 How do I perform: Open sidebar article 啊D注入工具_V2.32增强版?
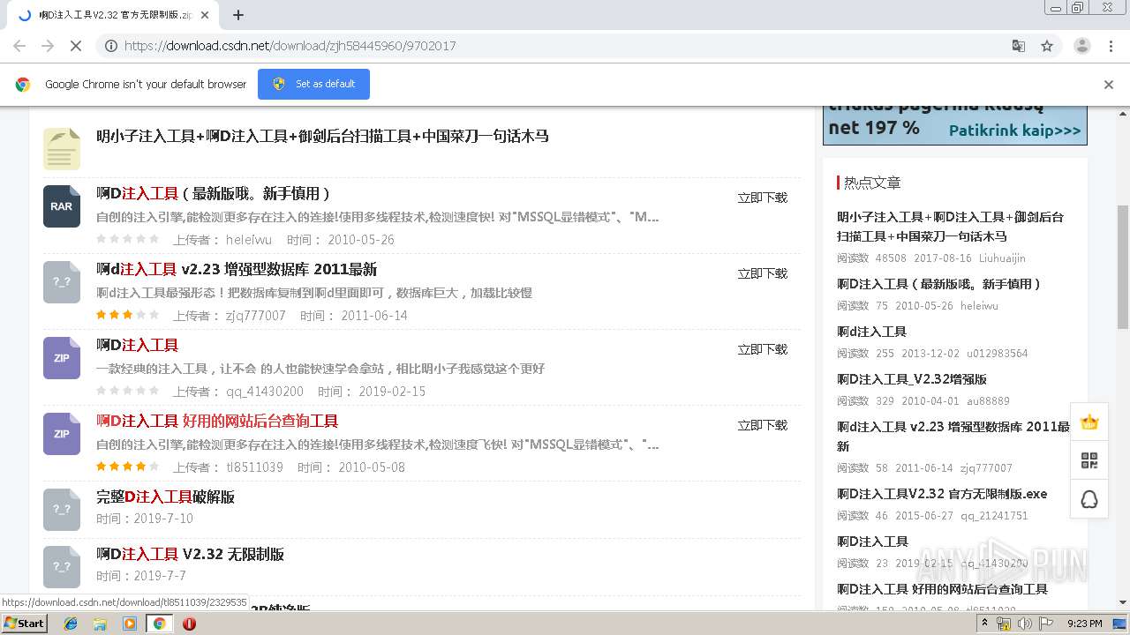click(x=912, y=379)
